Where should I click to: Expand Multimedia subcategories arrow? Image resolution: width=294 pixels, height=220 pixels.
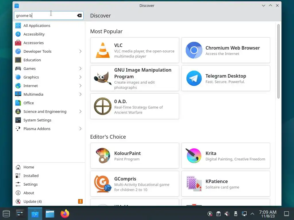80,95
